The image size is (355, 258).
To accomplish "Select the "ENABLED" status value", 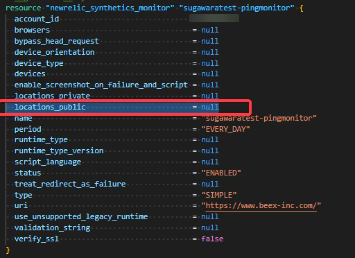I will (x=221, y=173).
